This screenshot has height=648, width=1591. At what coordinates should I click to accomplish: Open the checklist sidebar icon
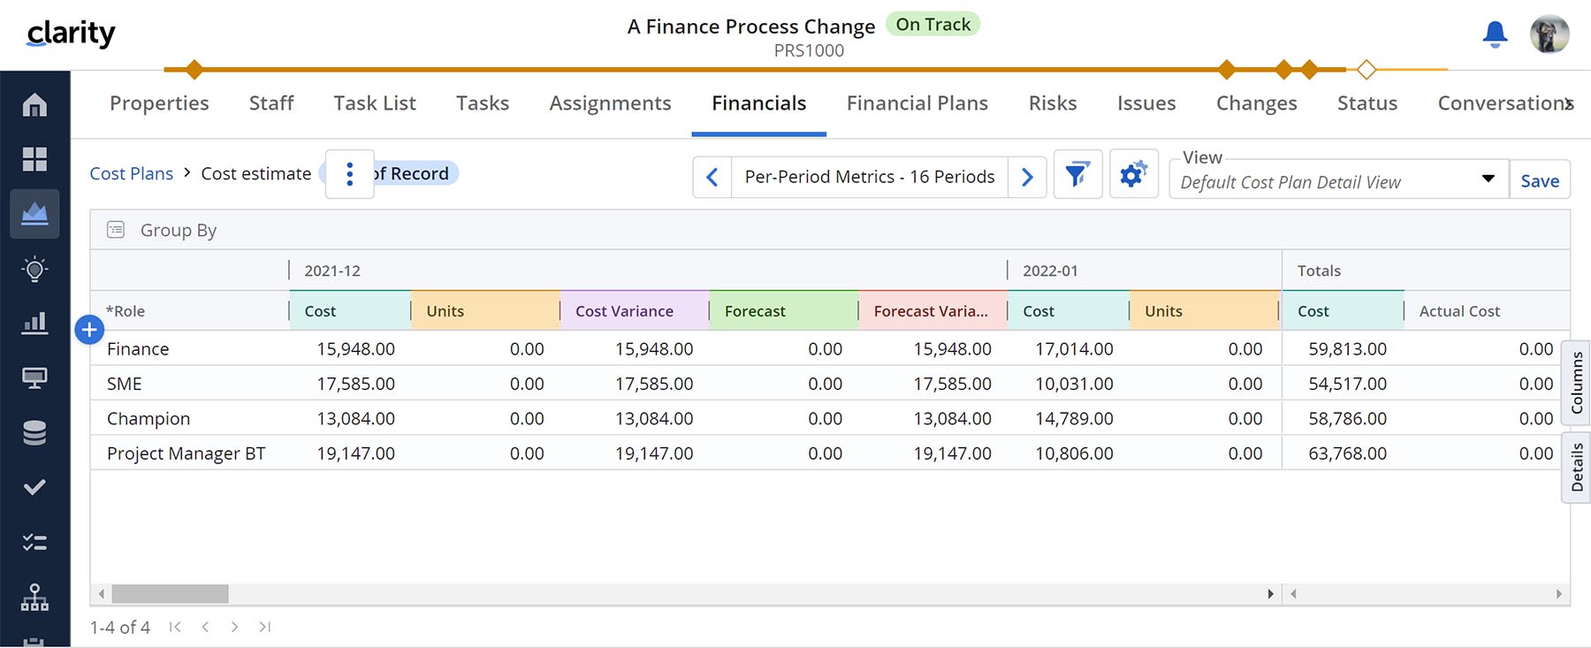(34, 542)
